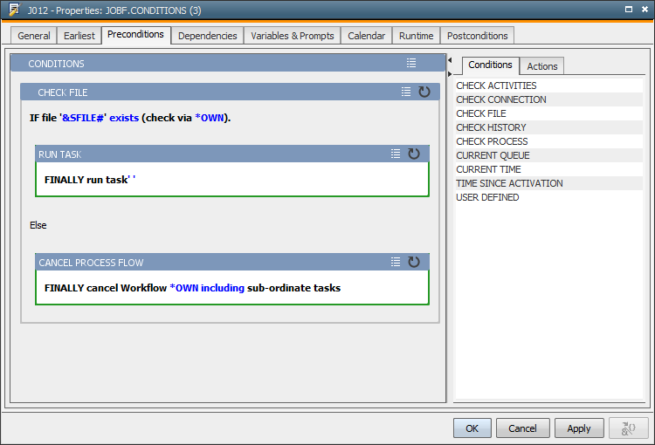Click the CANCEL PROCESS FLOW refresh icon
Screen dimensions: 655x445
[414, 262]
